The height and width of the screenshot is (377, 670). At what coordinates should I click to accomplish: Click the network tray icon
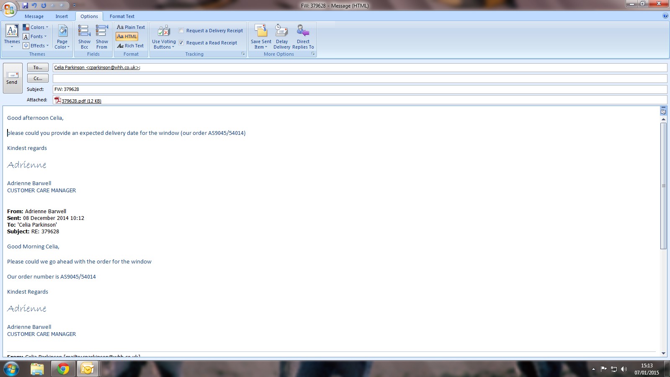pos(614,369)
